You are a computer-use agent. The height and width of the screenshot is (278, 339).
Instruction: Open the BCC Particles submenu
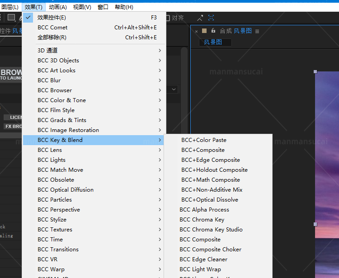pos(94,199)
